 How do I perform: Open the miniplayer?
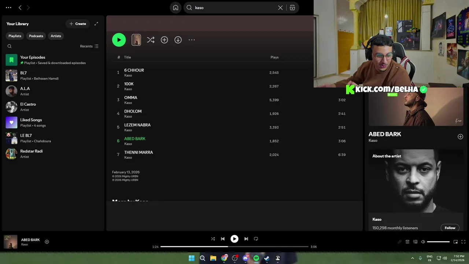point(455,242)
